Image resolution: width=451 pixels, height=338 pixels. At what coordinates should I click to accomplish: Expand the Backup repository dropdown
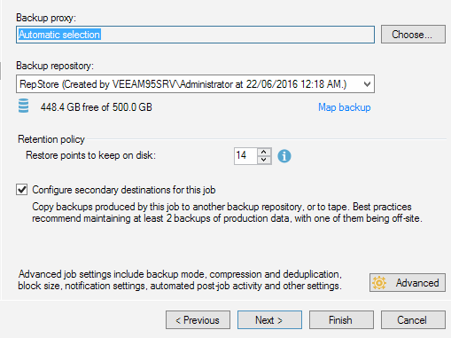tap(367, 84)
